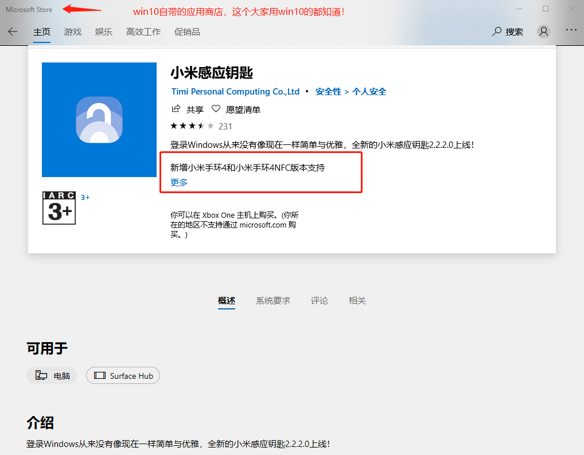Go back with the back arrow
The width and height of the screenshot is (584, 455).
coord(13,32)
